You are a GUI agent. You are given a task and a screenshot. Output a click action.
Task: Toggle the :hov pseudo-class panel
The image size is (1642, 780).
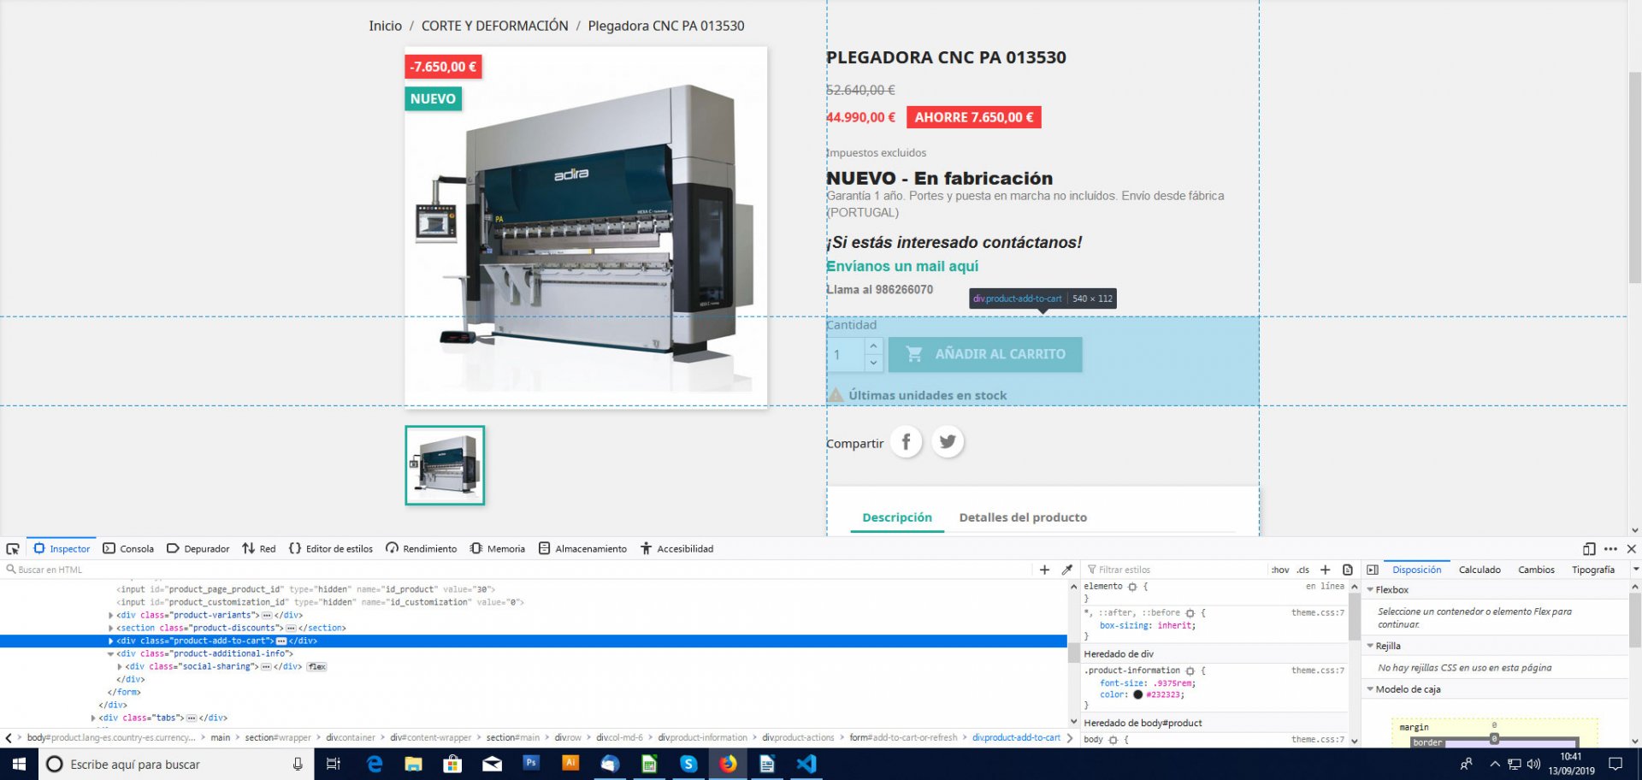1279,570
